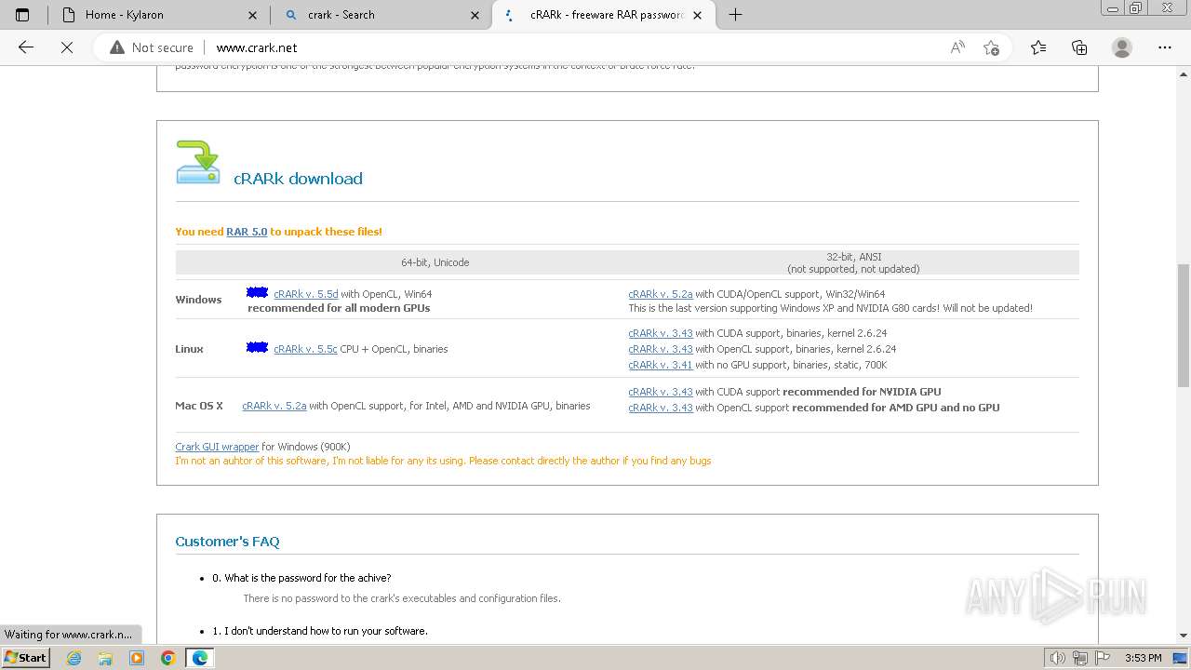Download cRARk v. 3.41 no GPU support
The height and width of the screenshot is (670, 1191).
coord(661,365)
